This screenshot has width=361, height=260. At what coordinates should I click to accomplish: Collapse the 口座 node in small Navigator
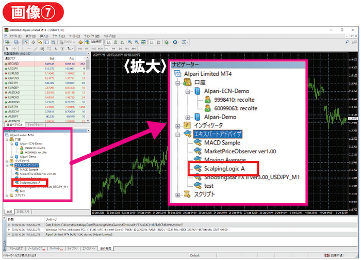click(7, 140)
